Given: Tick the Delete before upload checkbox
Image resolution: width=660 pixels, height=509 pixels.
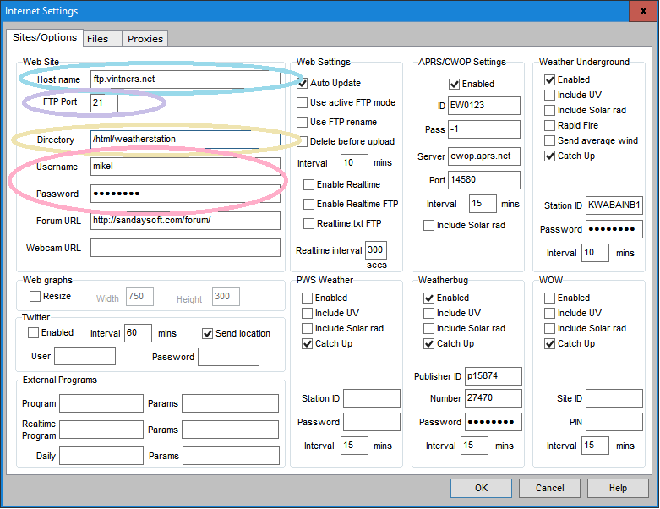Looking at the screenshot, I should (x=303, y=141).
